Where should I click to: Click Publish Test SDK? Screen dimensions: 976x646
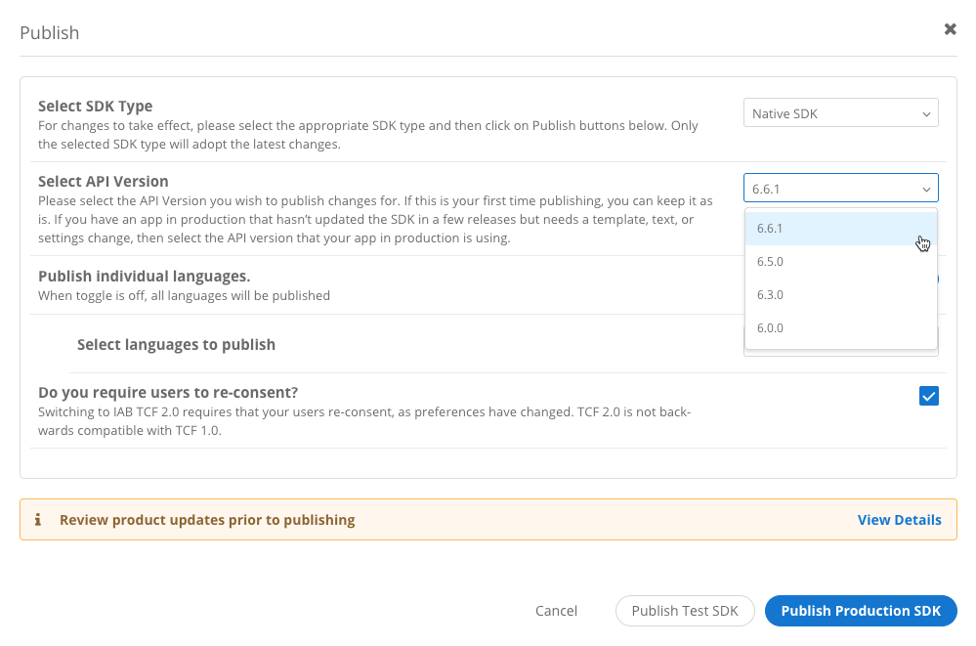coord(684,611)
